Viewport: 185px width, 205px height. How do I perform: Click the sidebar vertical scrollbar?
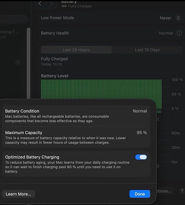point(29,63)
